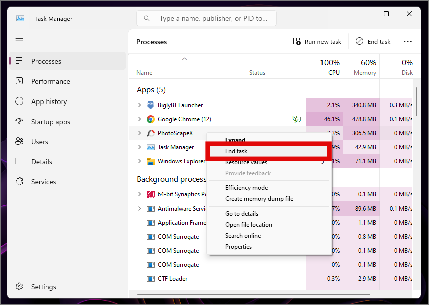The width and height of the screenshot is (429, 305).
Task: Sort by the Disk column header
Action: coord(398,67)
